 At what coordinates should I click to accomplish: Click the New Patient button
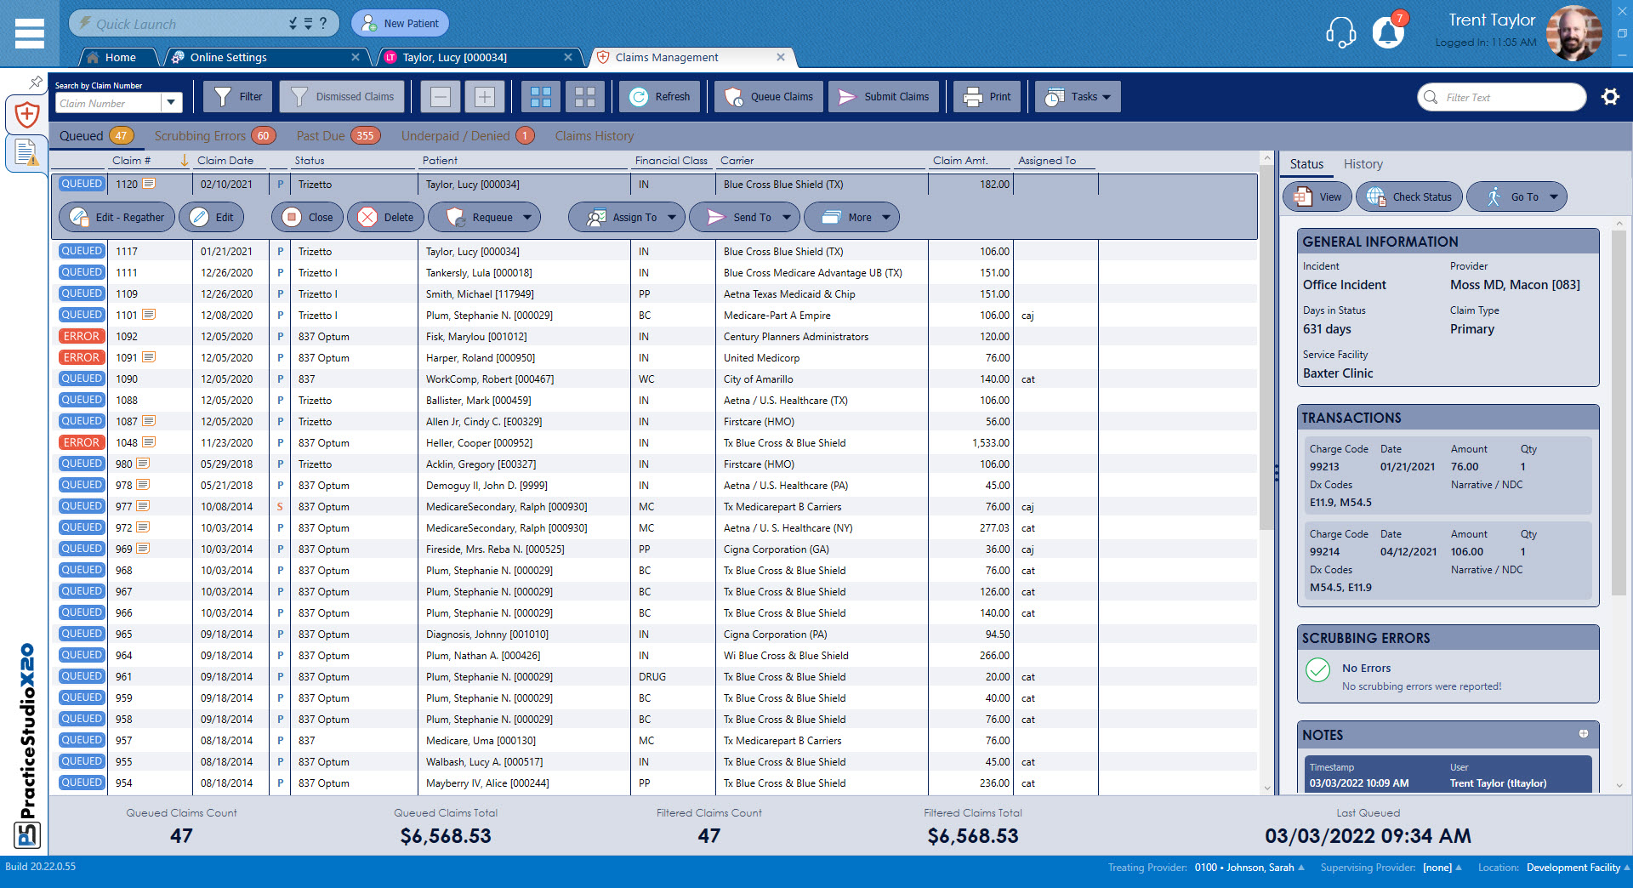tap(400, 23)
